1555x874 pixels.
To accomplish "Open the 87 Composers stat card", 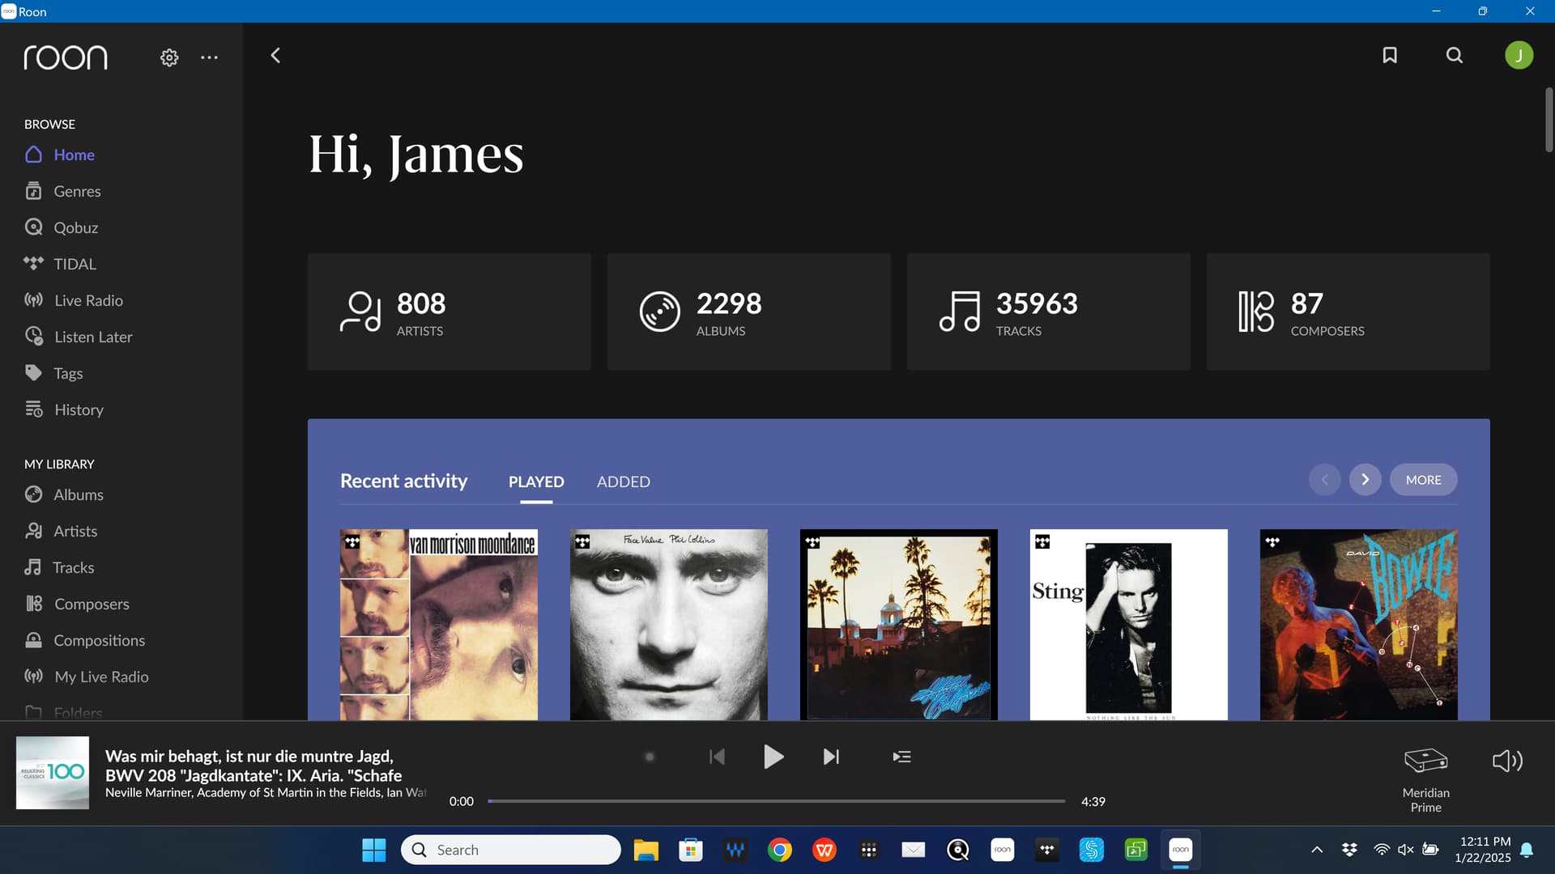I will [1348, 312].
